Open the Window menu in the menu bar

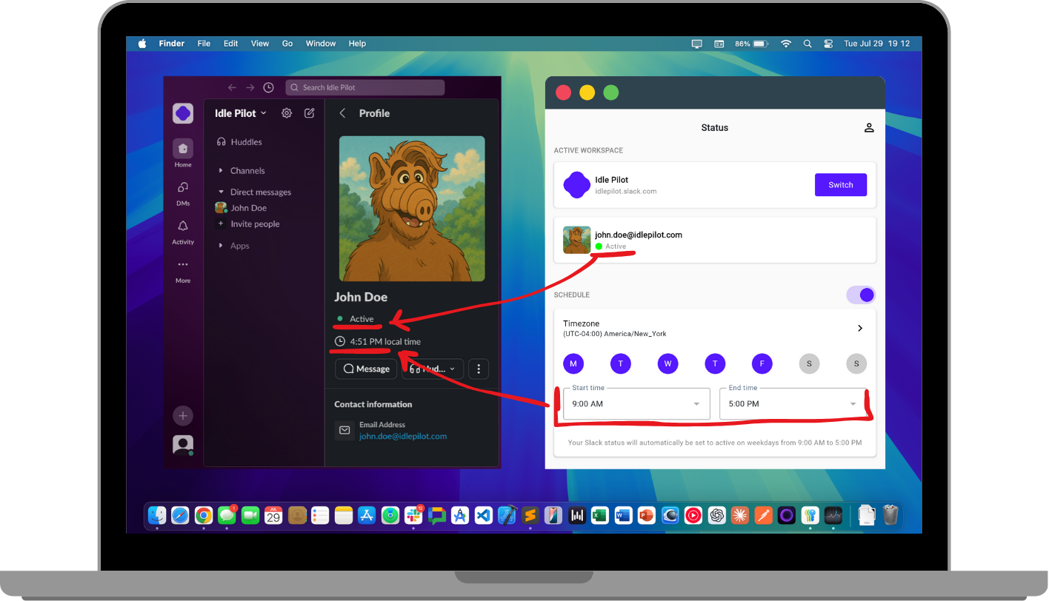(x=320, y=44)
